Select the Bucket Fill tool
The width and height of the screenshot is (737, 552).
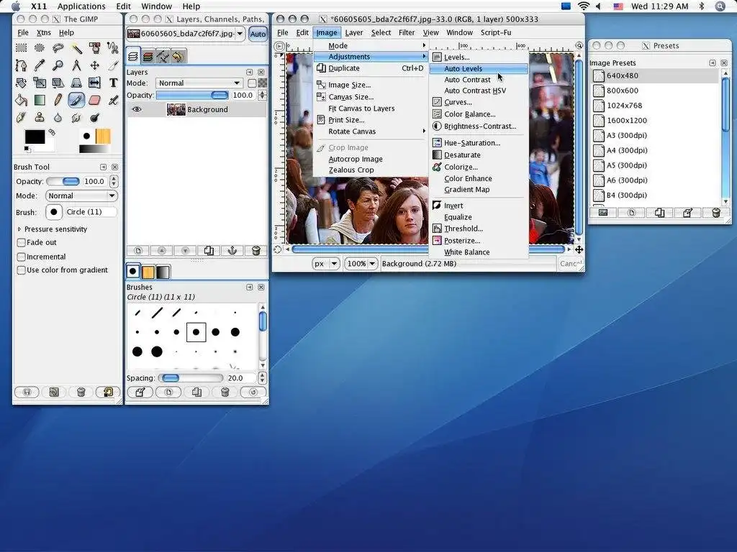click(x=21, y=100)
